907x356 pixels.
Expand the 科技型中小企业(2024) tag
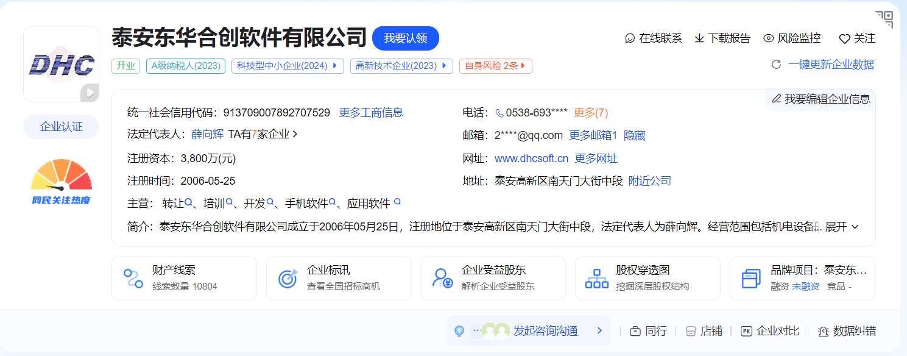(x=288, y=66)
